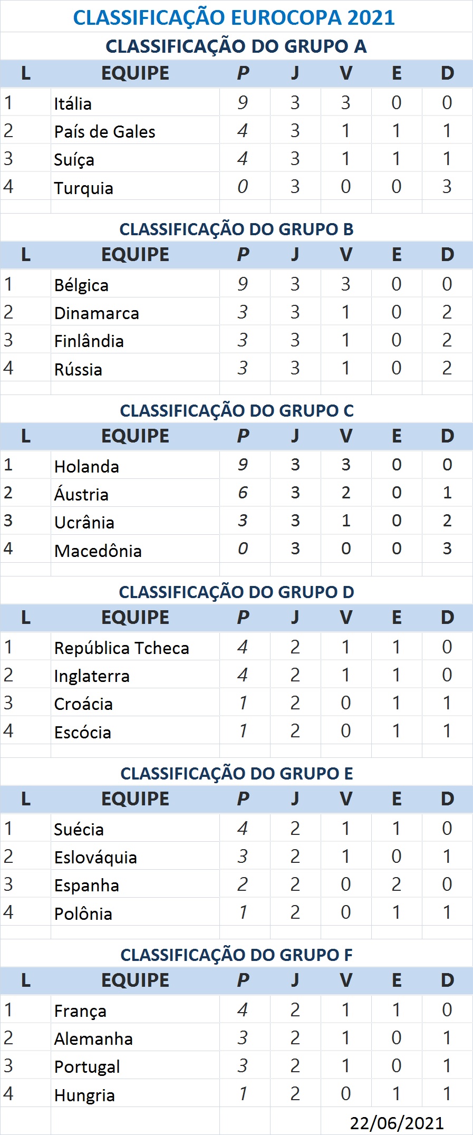Select the Classificação do Grupo A heading

pyautogui.click(x=236, y=46)
